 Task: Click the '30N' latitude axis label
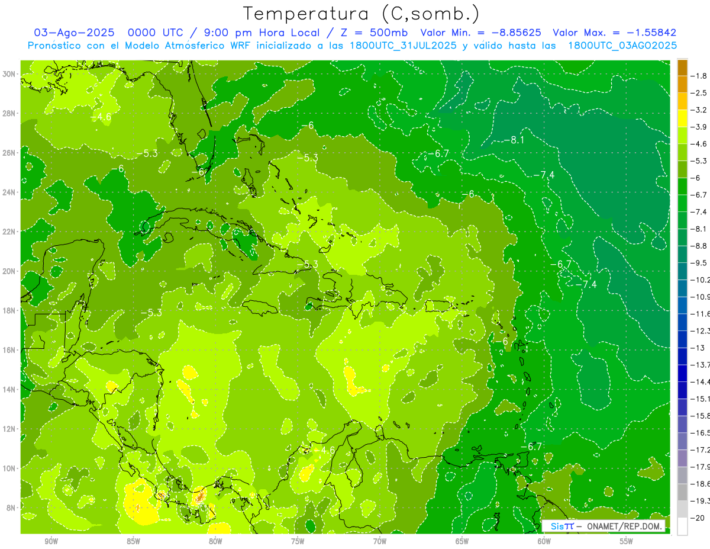coord(10,74)
